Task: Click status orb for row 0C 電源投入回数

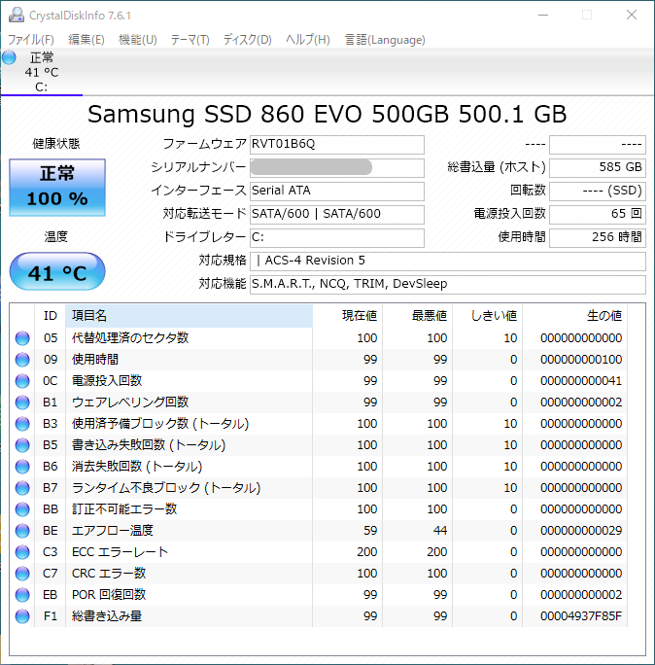Action: click(22, 381)
